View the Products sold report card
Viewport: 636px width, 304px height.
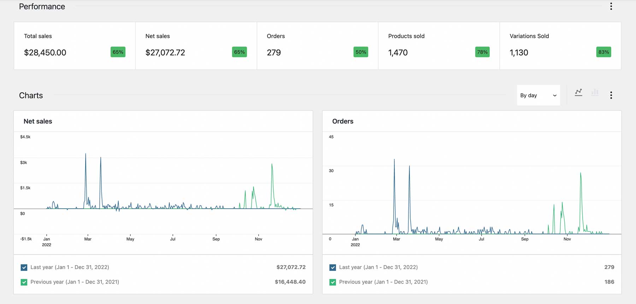point(439,46)
